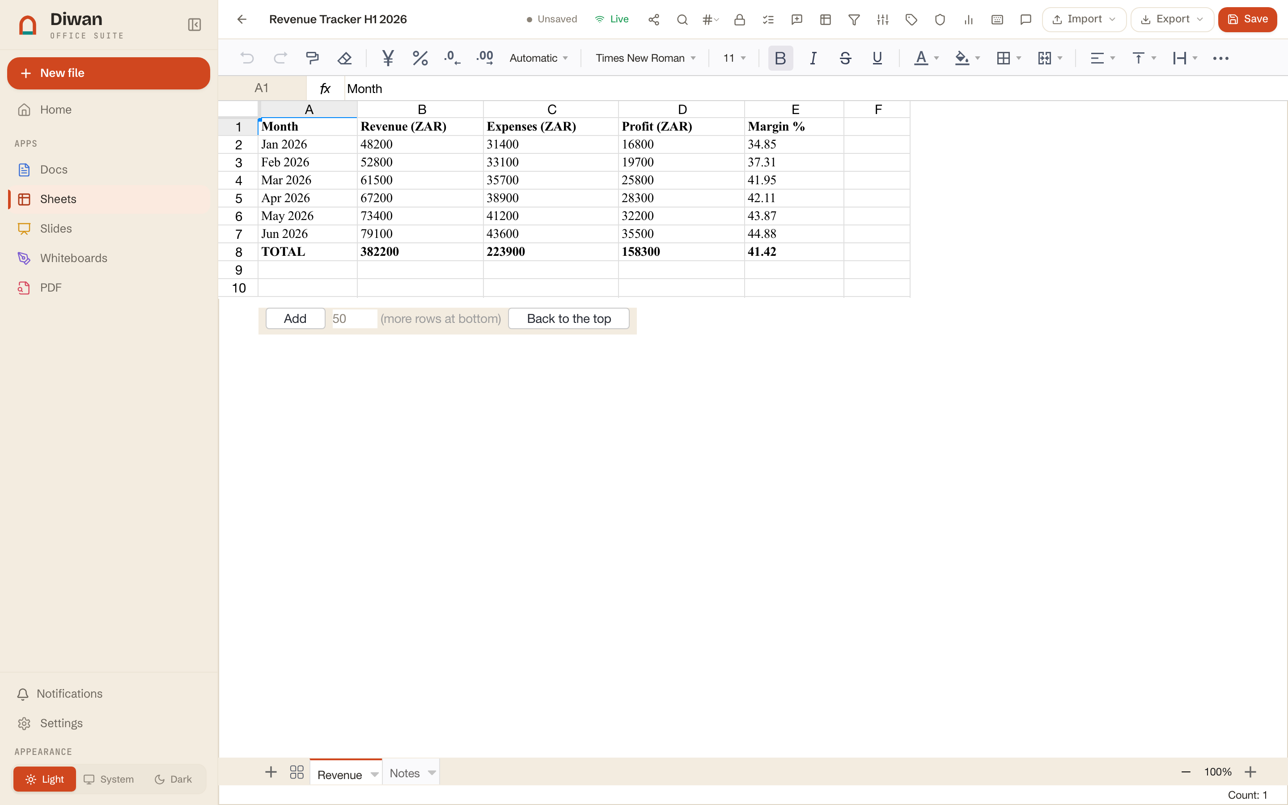Switch appearance to System
The width and height of the screenshot is (1288, 805).
(109, 779)
